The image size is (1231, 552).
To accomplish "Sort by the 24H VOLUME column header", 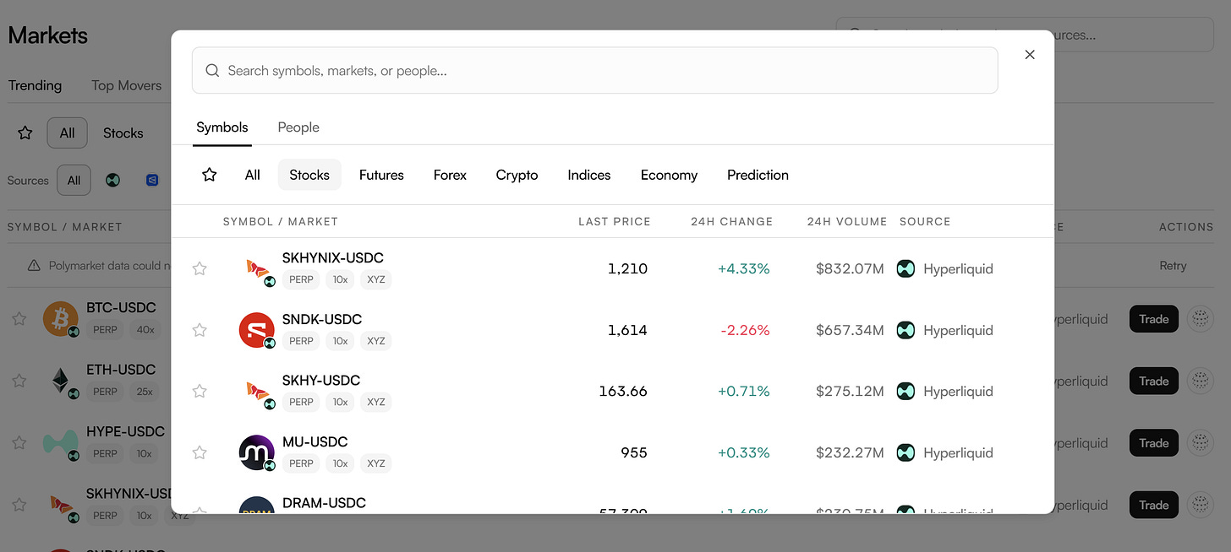I will [847, 221].
